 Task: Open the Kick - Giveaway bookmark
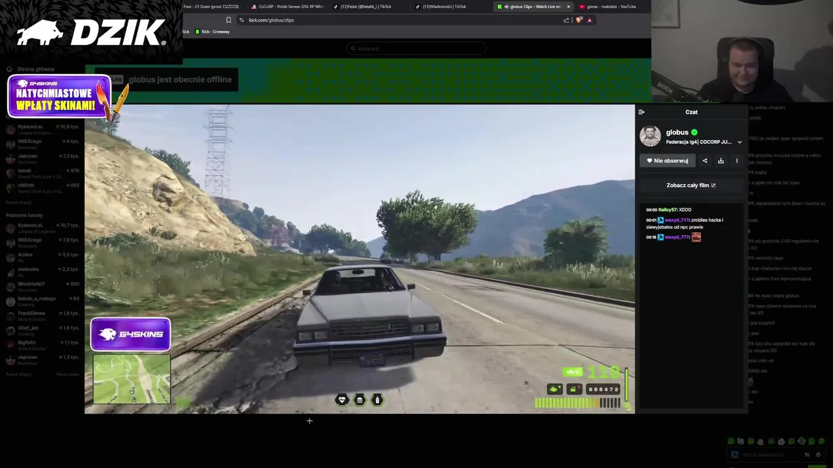coord(212,32)
